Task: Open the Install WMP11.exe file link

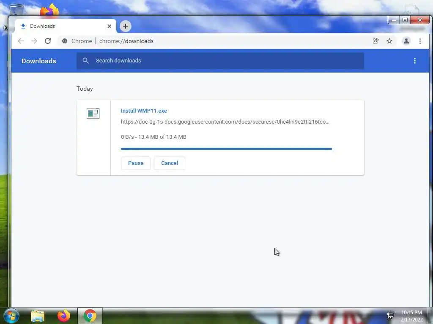Action: click(144, 111)
